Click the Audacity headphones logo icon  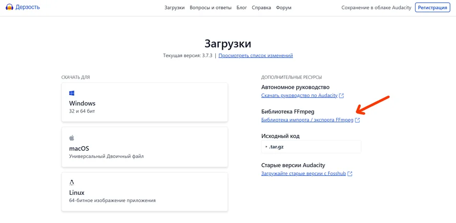(x=9, y=7)
